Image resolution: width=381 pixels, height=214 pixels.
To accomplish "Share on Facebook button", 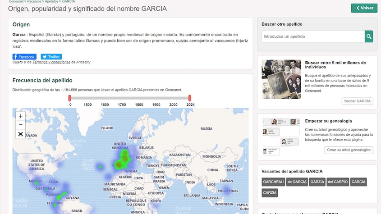I will click(24, 57).
